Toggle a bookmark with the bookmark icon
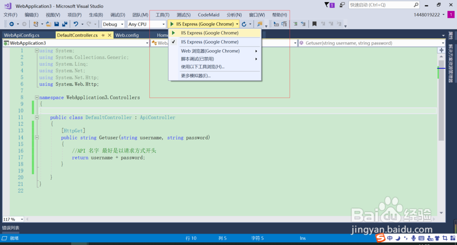 coord(314,24)
